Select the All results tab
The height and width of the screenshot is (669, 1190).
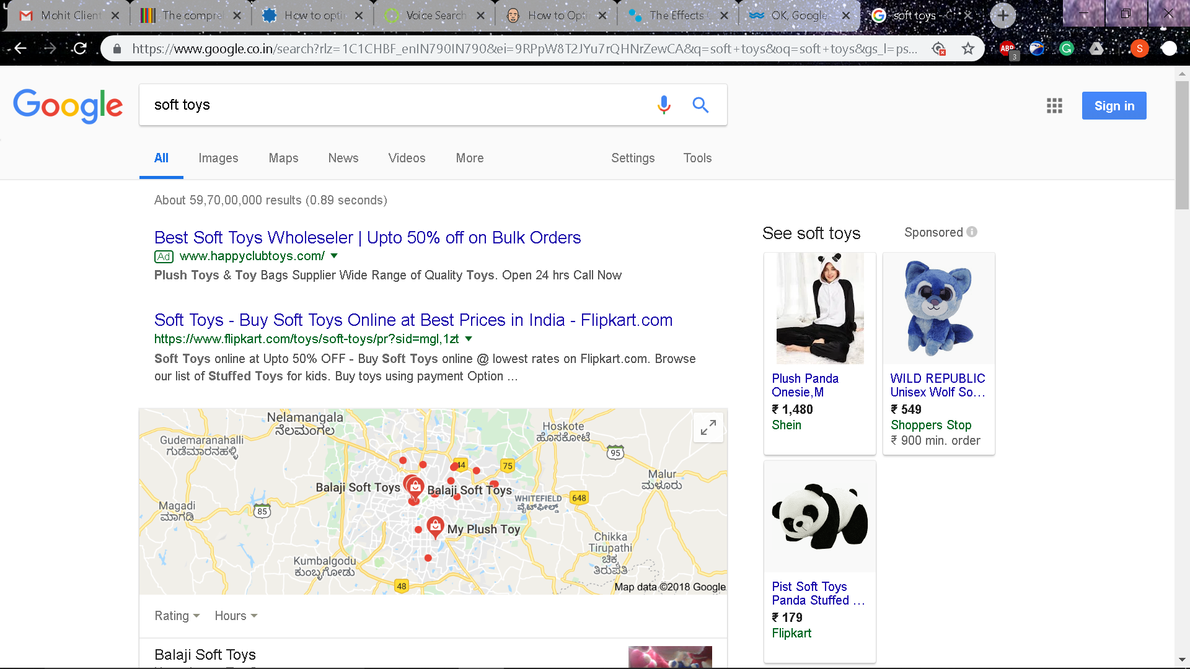[x=161, y=158]
